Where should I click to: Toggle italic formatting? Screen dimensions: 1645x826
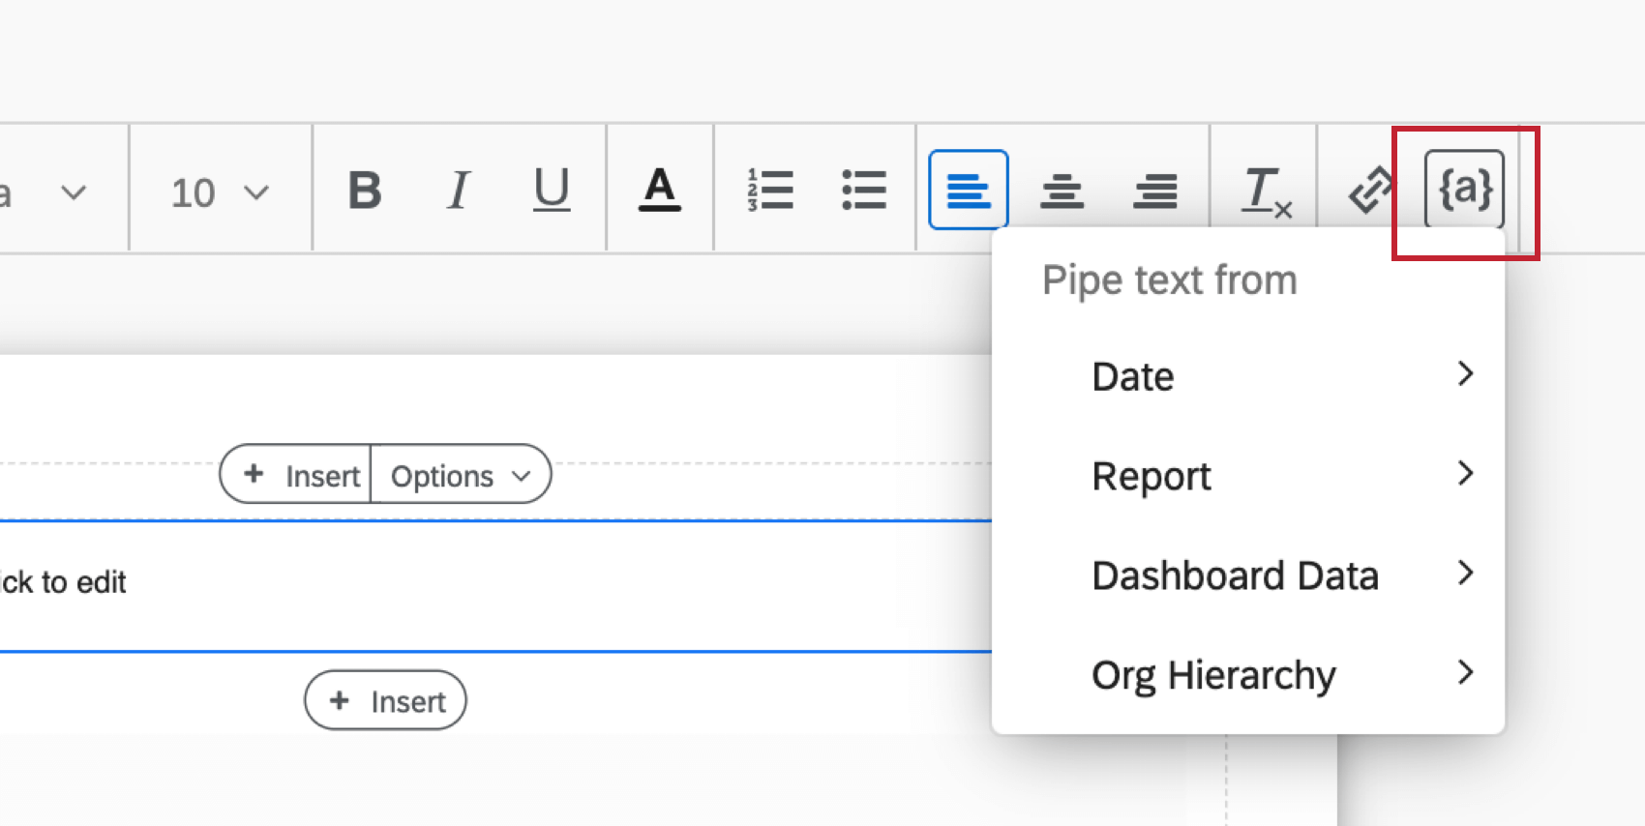(x=458, y=190)
